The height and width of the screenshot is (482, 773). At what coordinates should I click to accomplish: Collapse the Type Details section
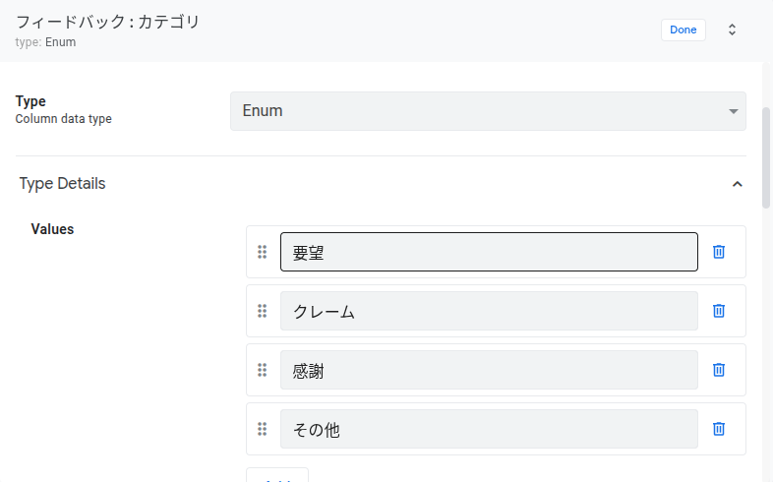(737, 184)
